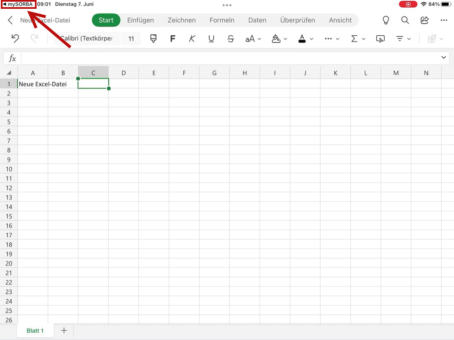Select cell A1 containing Neue Excel-Datei
This screenshot has width=454, height=340.
click(33, 84)
